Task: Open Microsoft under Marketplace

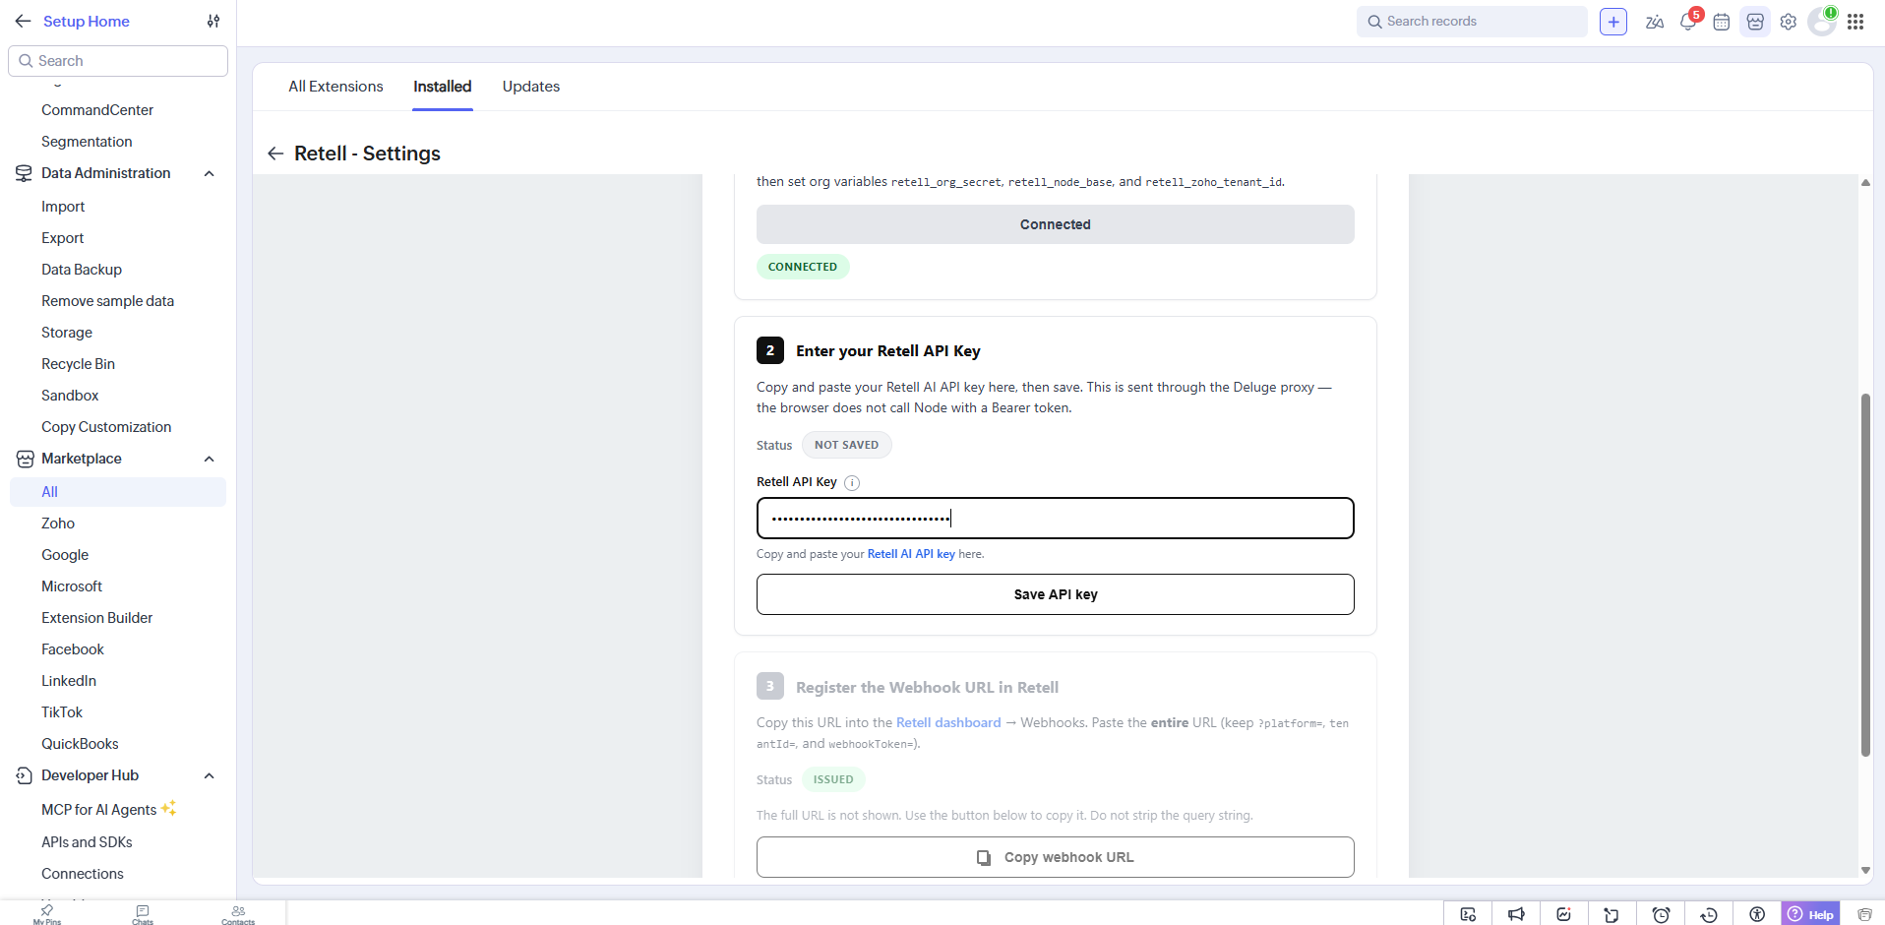Action: pos(72,586)
